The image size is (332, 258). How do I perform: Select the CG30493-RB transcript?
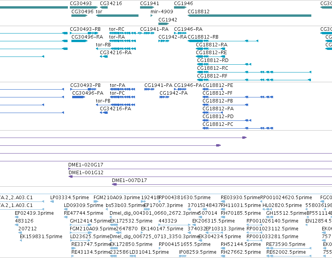pyautogui.click(x=85, y=29)
